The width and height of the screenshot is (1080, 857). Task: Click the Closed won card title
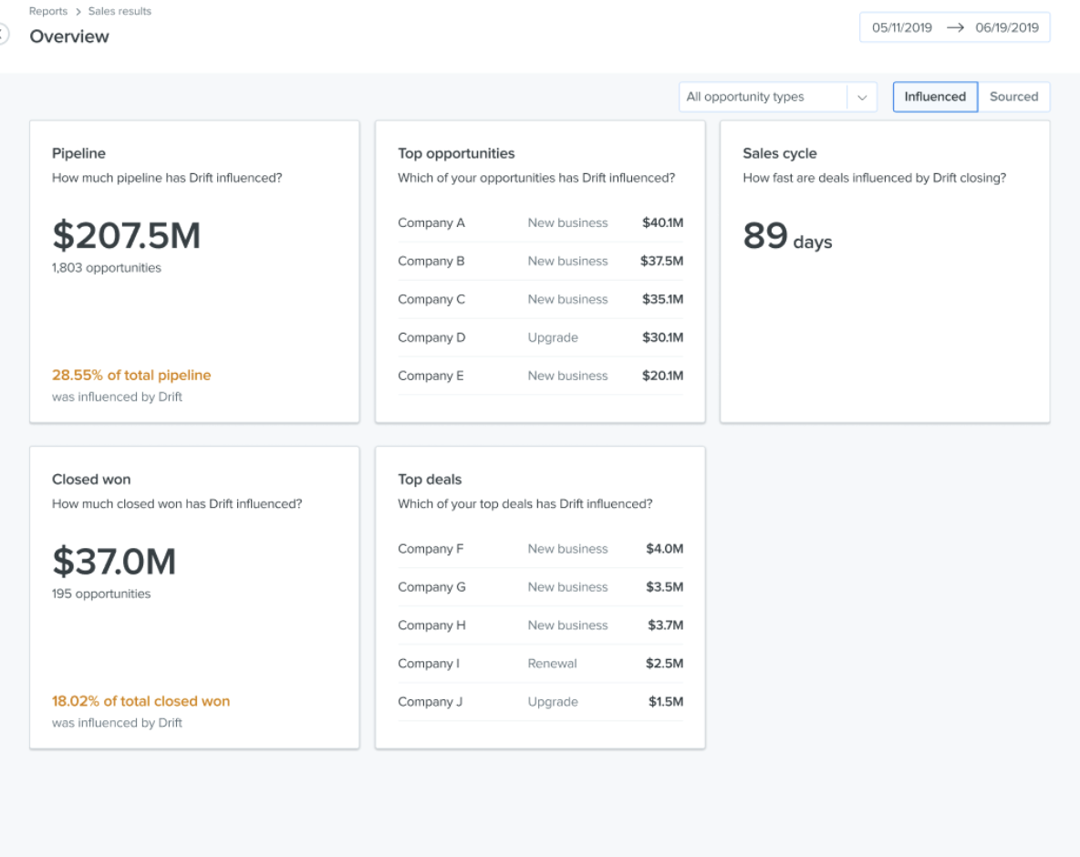[x=91, y=480]
